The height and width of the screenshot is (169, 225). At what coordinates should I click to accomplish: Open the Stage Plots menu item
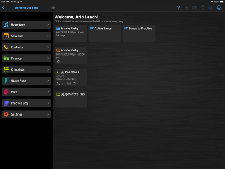click(x=26, y=81)
